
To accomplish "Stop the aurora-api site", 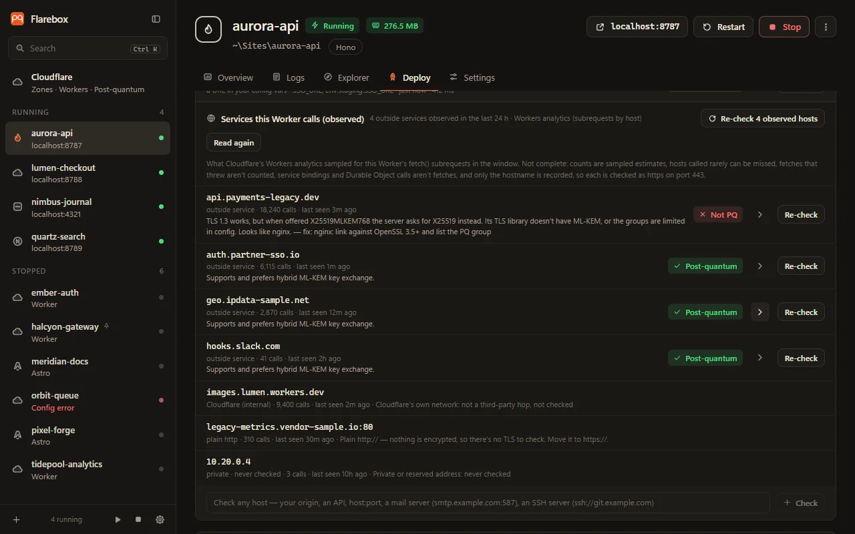I will point(784,27).
